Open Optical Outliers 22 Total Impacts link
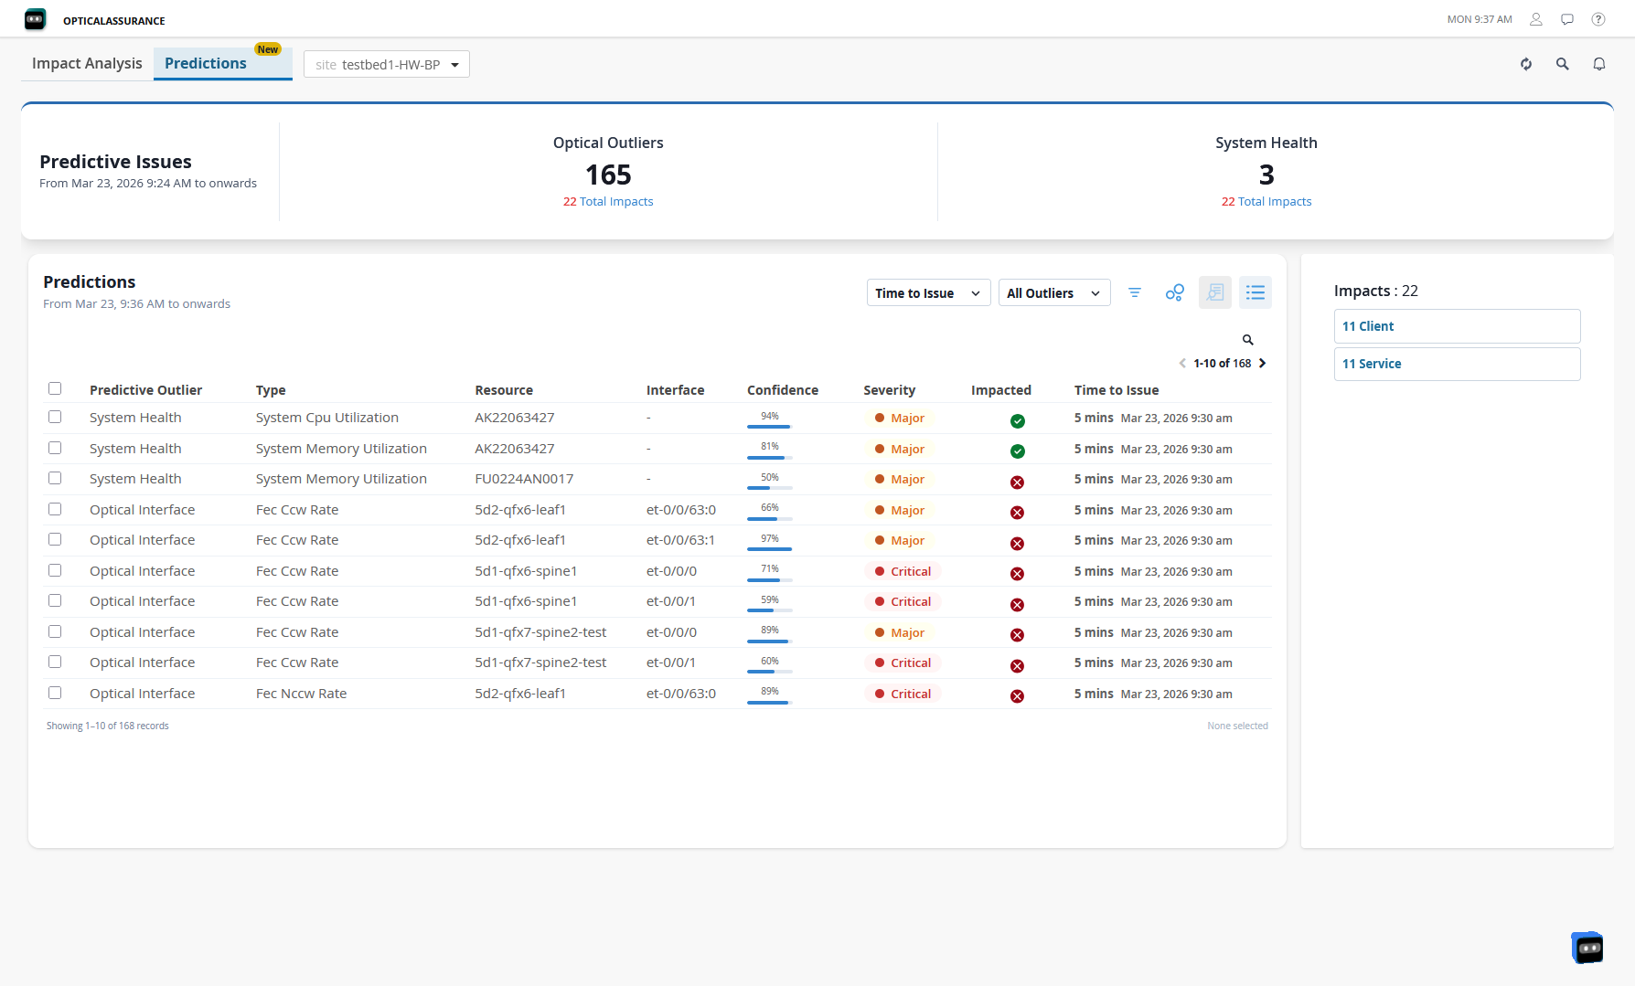The image size is (1635, 986). (608, 202)
